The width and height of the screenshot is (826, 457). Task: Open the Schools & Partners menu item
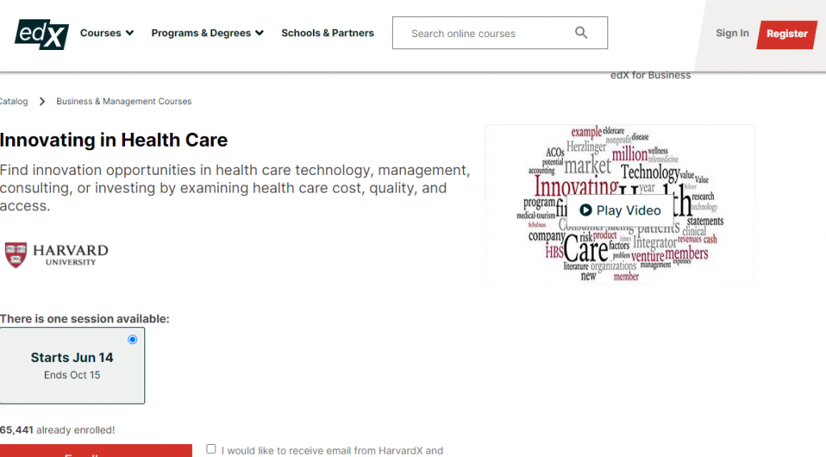coord(327,33)
